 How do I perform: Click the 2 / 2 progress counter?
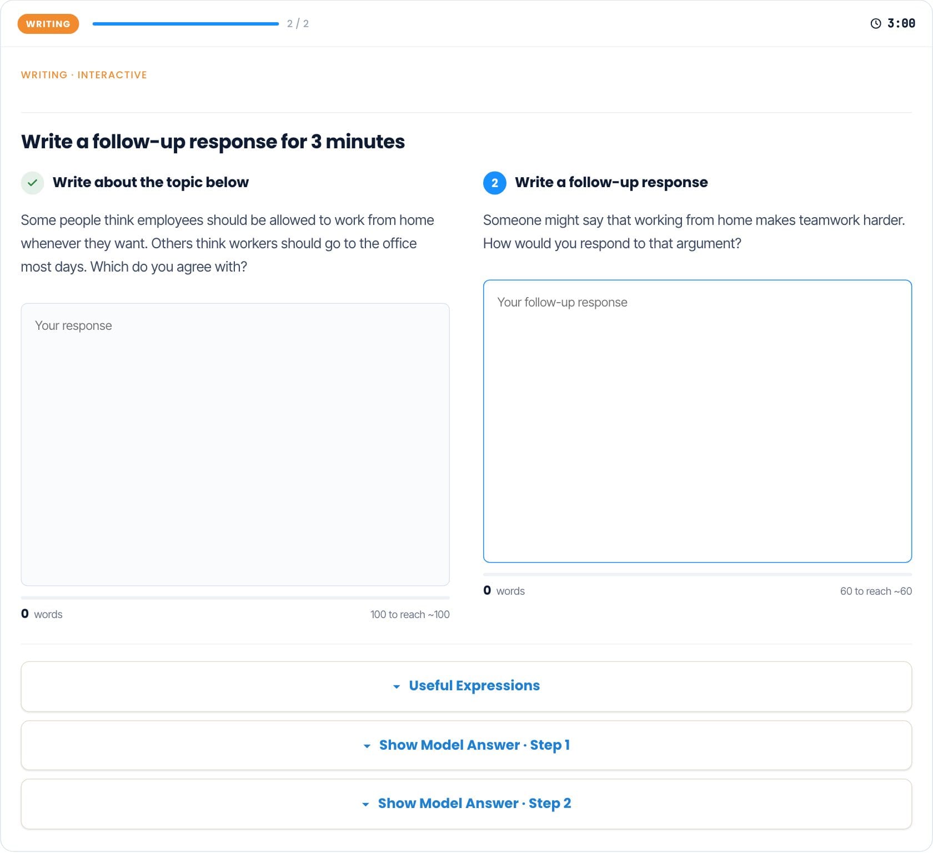coord(298,24)
